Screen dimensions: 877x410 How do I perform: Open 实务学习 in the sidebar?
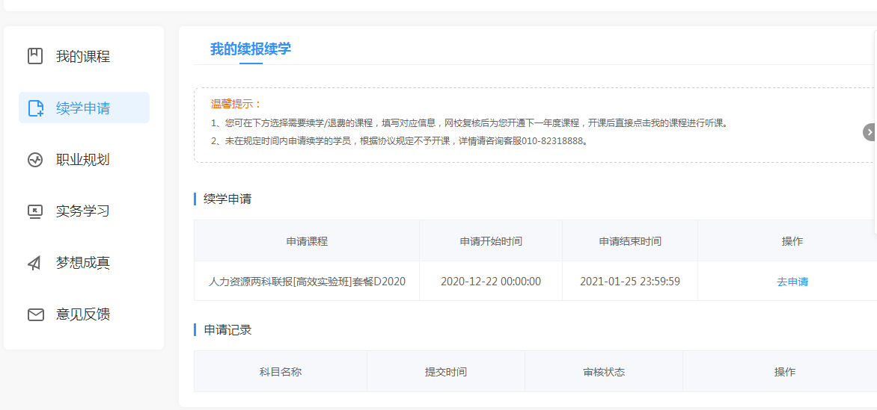[x=84, y=211]
